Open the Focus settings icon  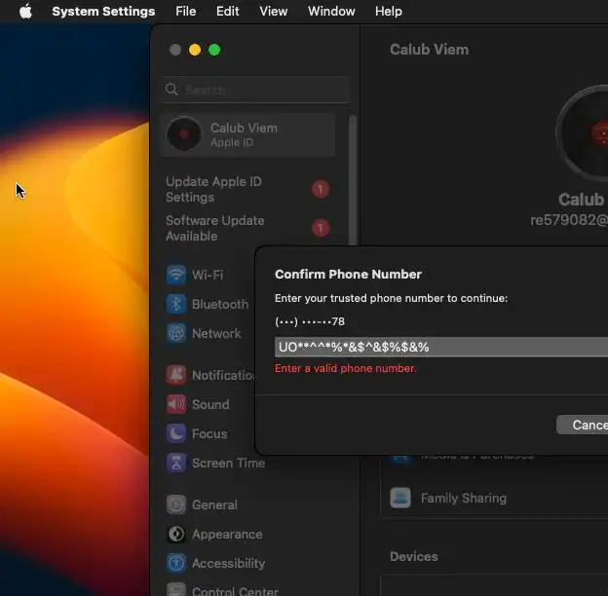176,433
